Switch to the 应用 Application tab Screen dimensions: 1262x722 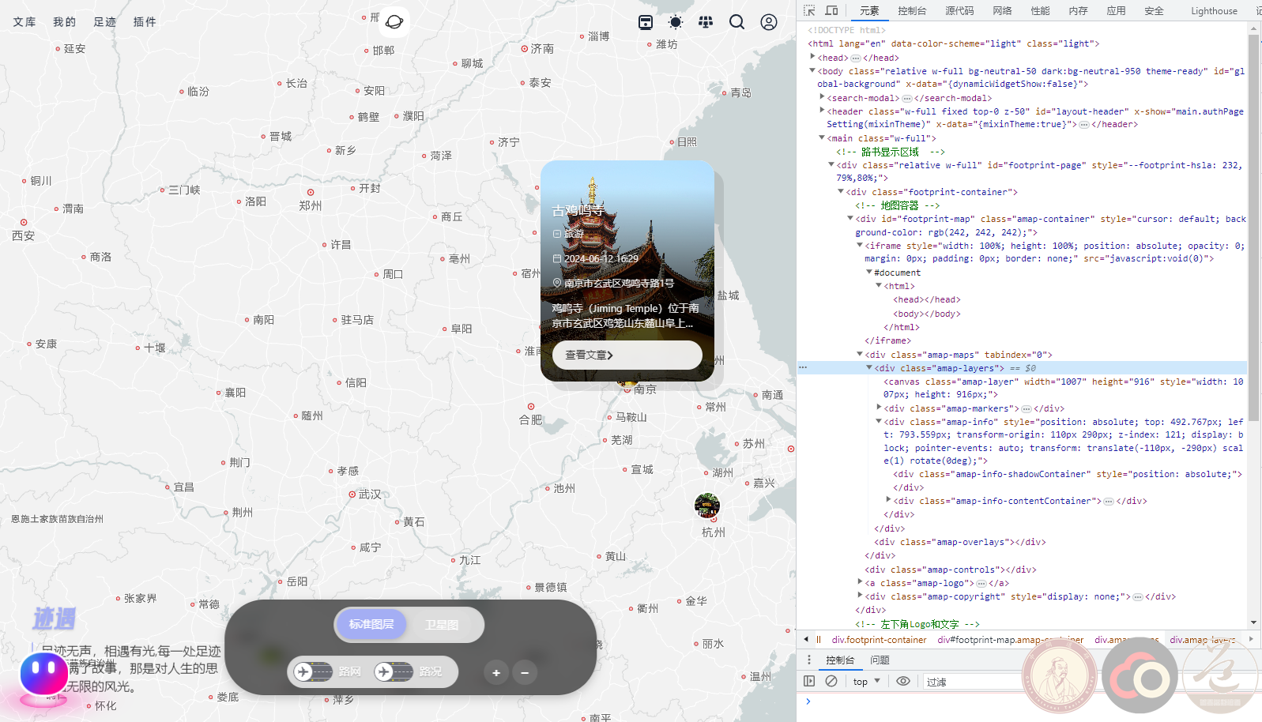1116,10
